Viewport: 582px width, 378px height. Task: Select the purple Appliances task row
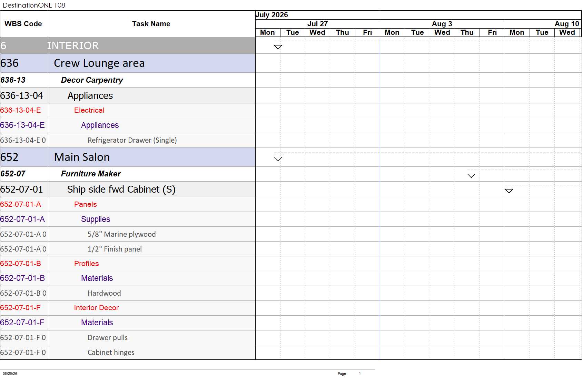(x=128, y=125)
